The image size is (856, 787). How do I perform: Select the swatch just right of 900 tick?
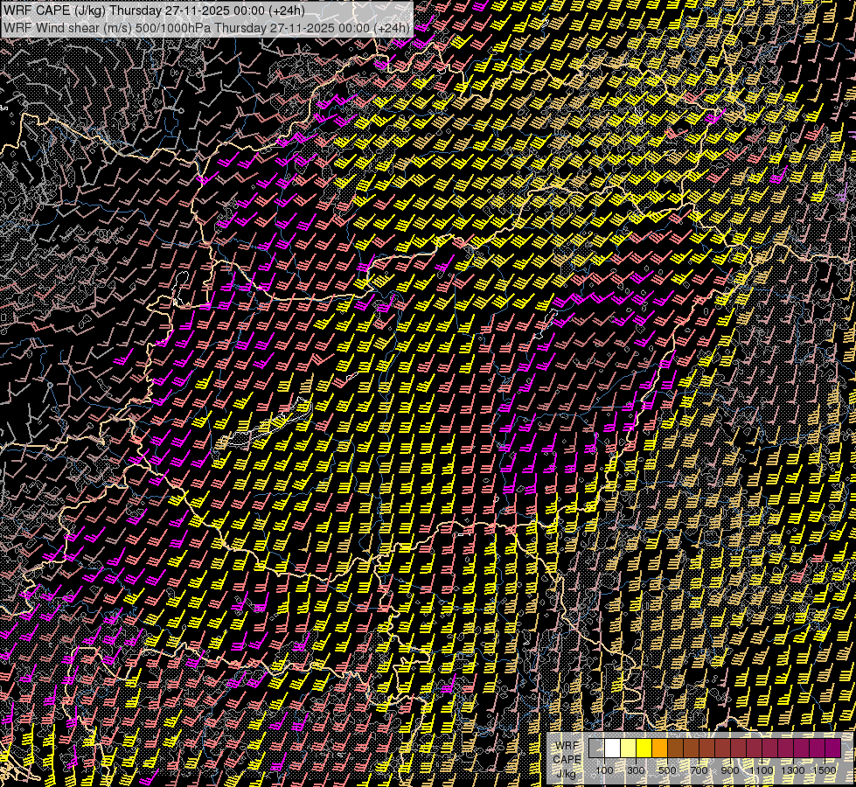pyautogui.click(x=738, y=749)
